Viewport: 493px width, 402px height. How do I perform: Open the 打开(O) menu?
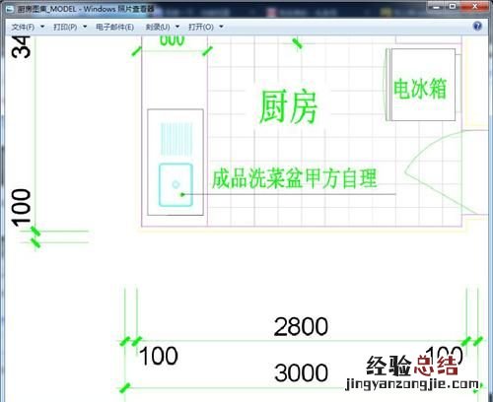pos(201,27)
